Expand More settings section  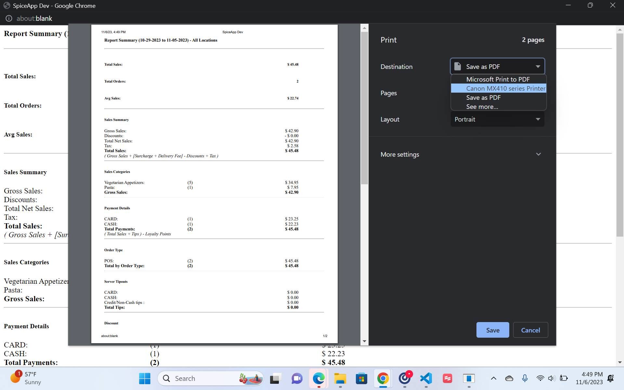(461, 154)
